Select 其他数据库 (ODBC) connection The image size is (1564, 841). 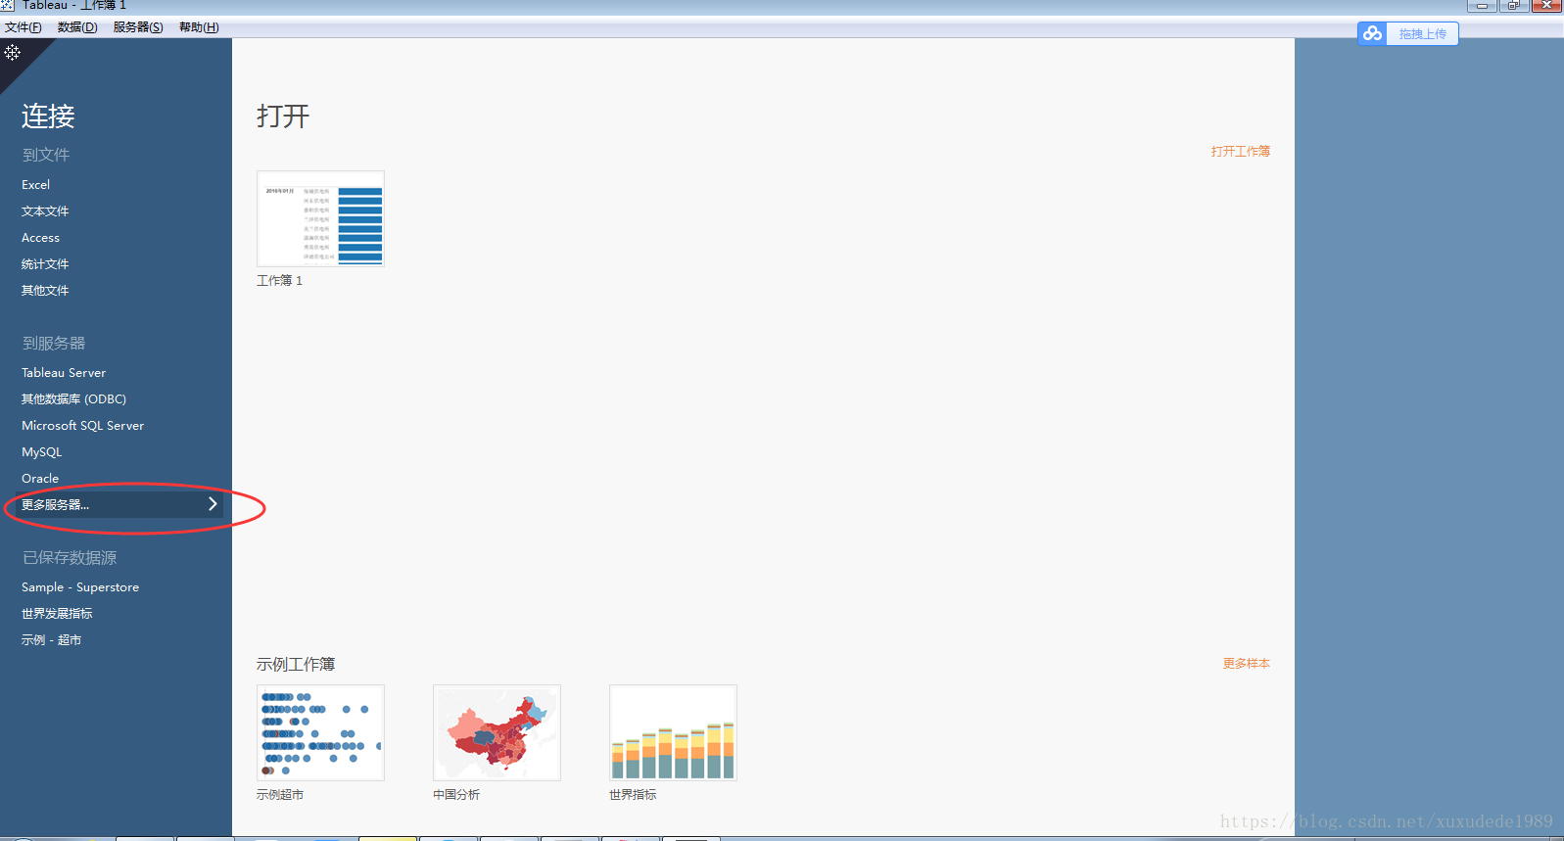click(x=74, y=399)
